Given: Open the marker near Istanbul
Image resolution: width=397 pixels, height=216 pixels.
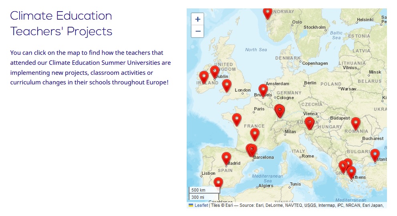Looking at the screenshot, I should pyautogui.click(x=375, y=154).
